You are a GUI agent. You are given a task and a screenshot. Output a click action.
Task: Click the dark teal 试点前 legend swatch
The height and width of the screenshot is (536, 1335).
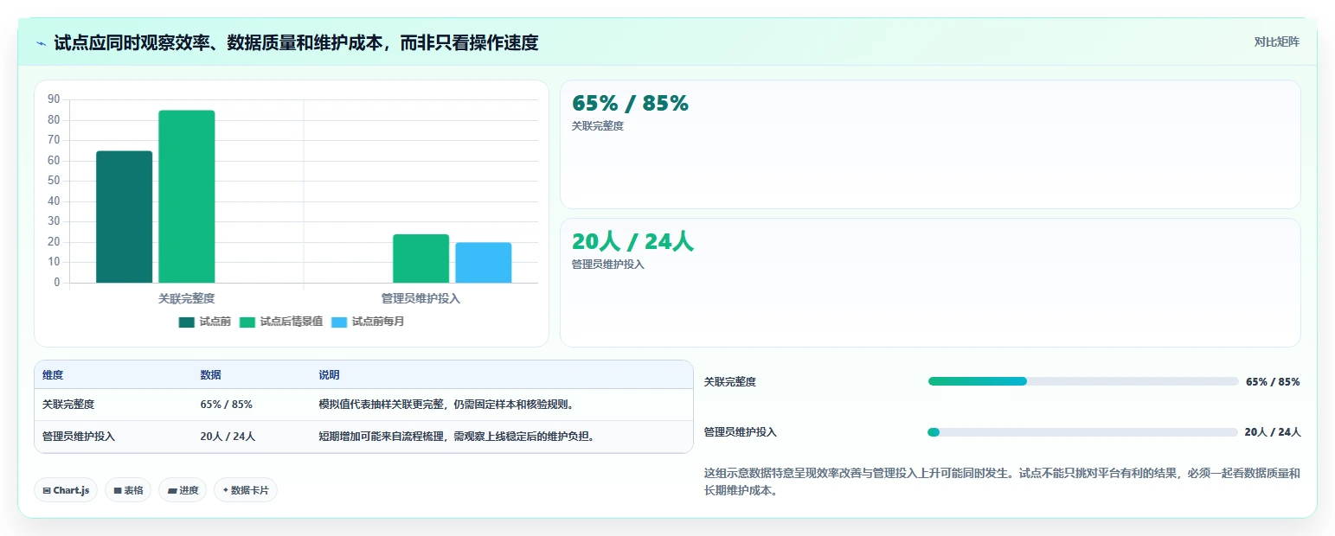[x=187, y=322]
